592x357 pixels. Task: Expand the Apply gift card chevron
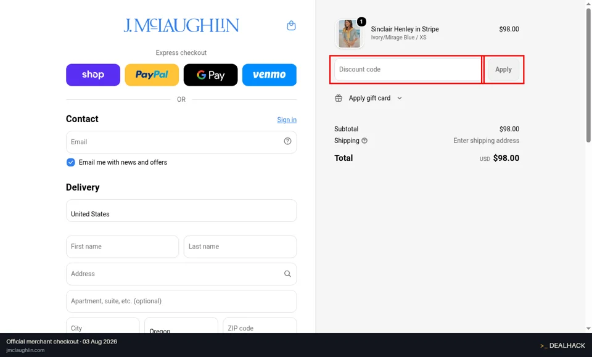pyautogui.click(x=400, y=98)
